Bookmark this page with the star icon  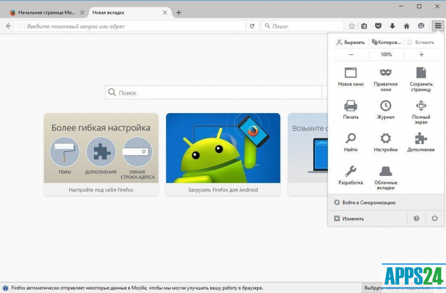pos(352,26)
